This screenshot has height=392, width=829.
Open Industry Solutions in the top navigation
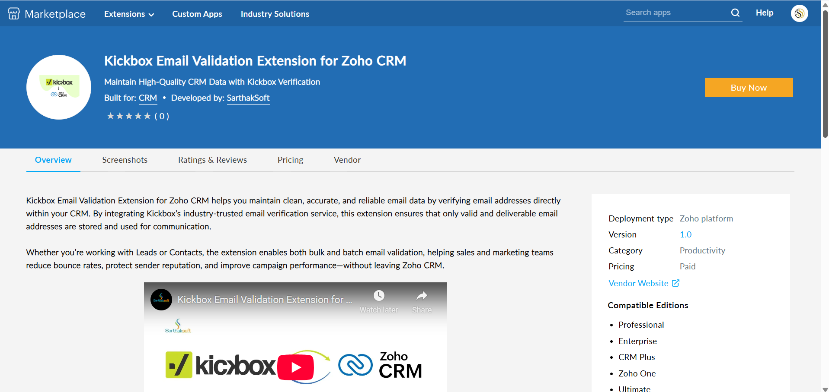pos(275,14)
